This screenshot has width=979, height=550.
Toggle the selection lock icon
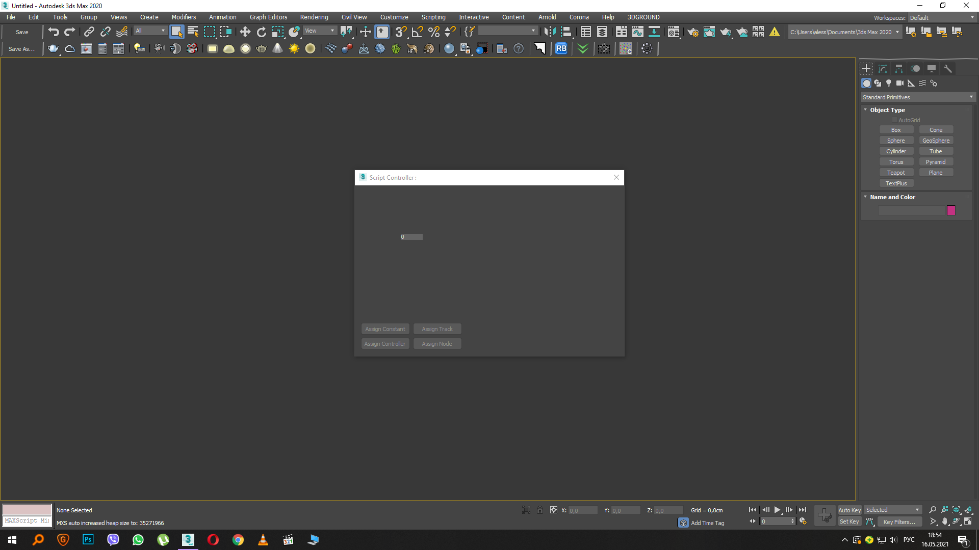click(x=539, y=510)
